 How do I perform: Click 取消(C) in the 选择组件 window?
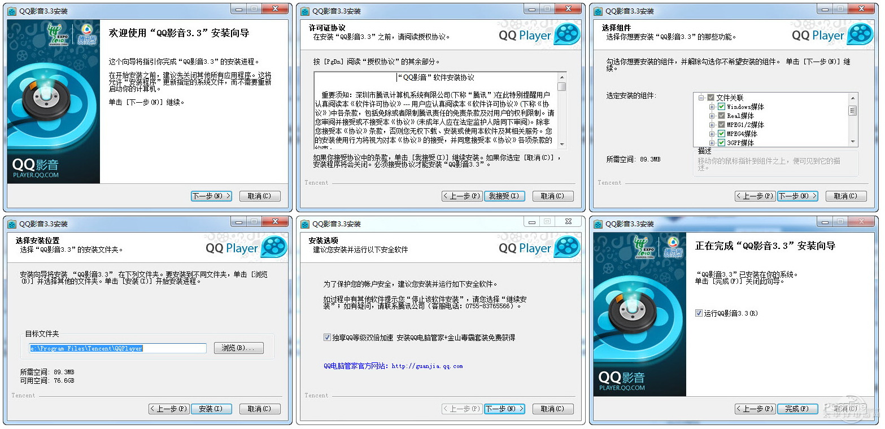[x=846, y=196]
